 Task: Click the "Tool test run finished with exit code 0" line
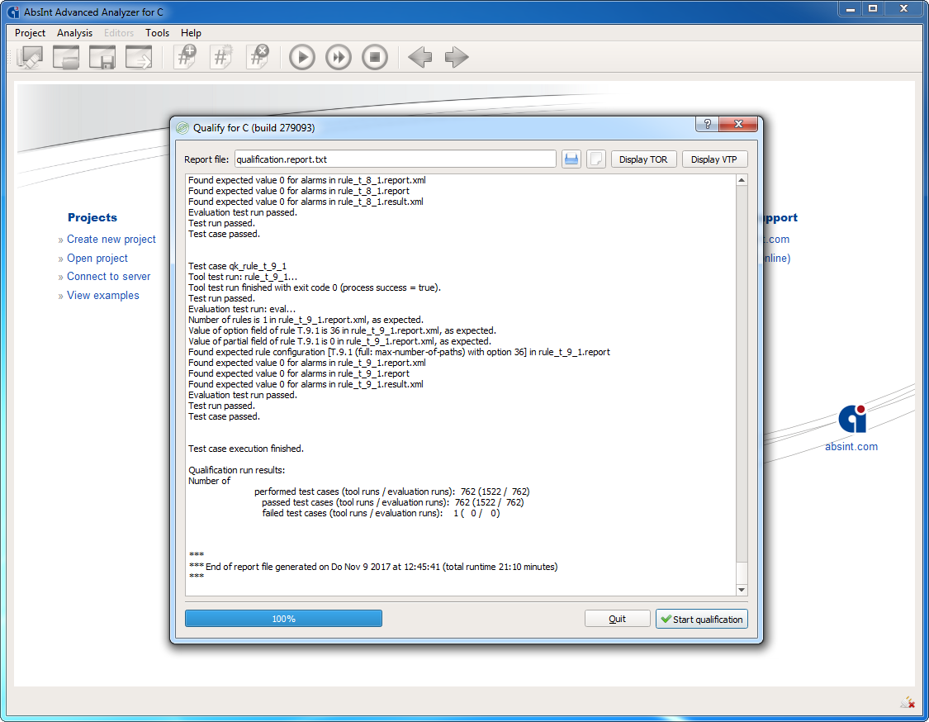(x=315, y=287)
